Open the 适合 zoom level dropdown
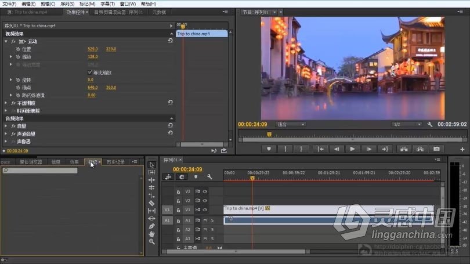 291,124
